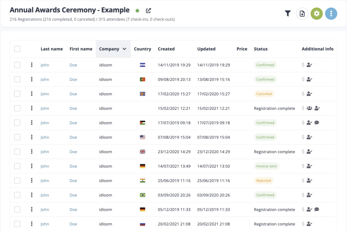Open the blue more options button
Viewport: 347px width, 231px height.
(331, 14)
